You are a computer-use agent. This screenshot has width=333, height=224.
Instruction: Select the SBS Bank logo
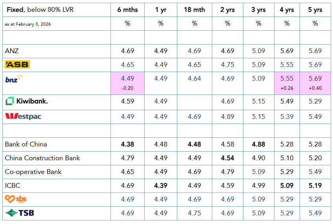point(16,199)
